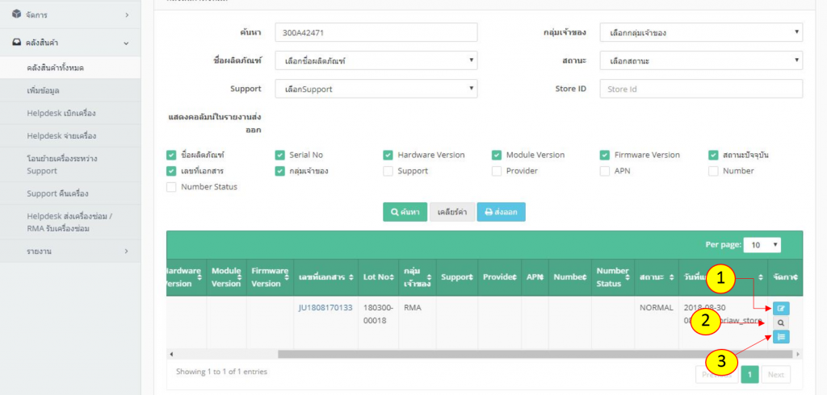The width and height of the screenshot is (827, 395).
Task: Click the green ค้นหา search button
Action: (405, 212)
